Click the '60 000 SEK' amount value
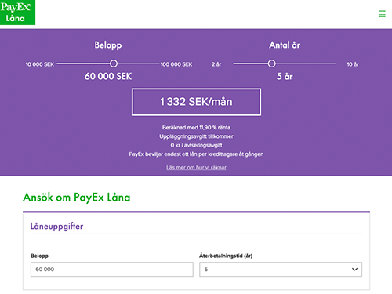 [108, 77]
